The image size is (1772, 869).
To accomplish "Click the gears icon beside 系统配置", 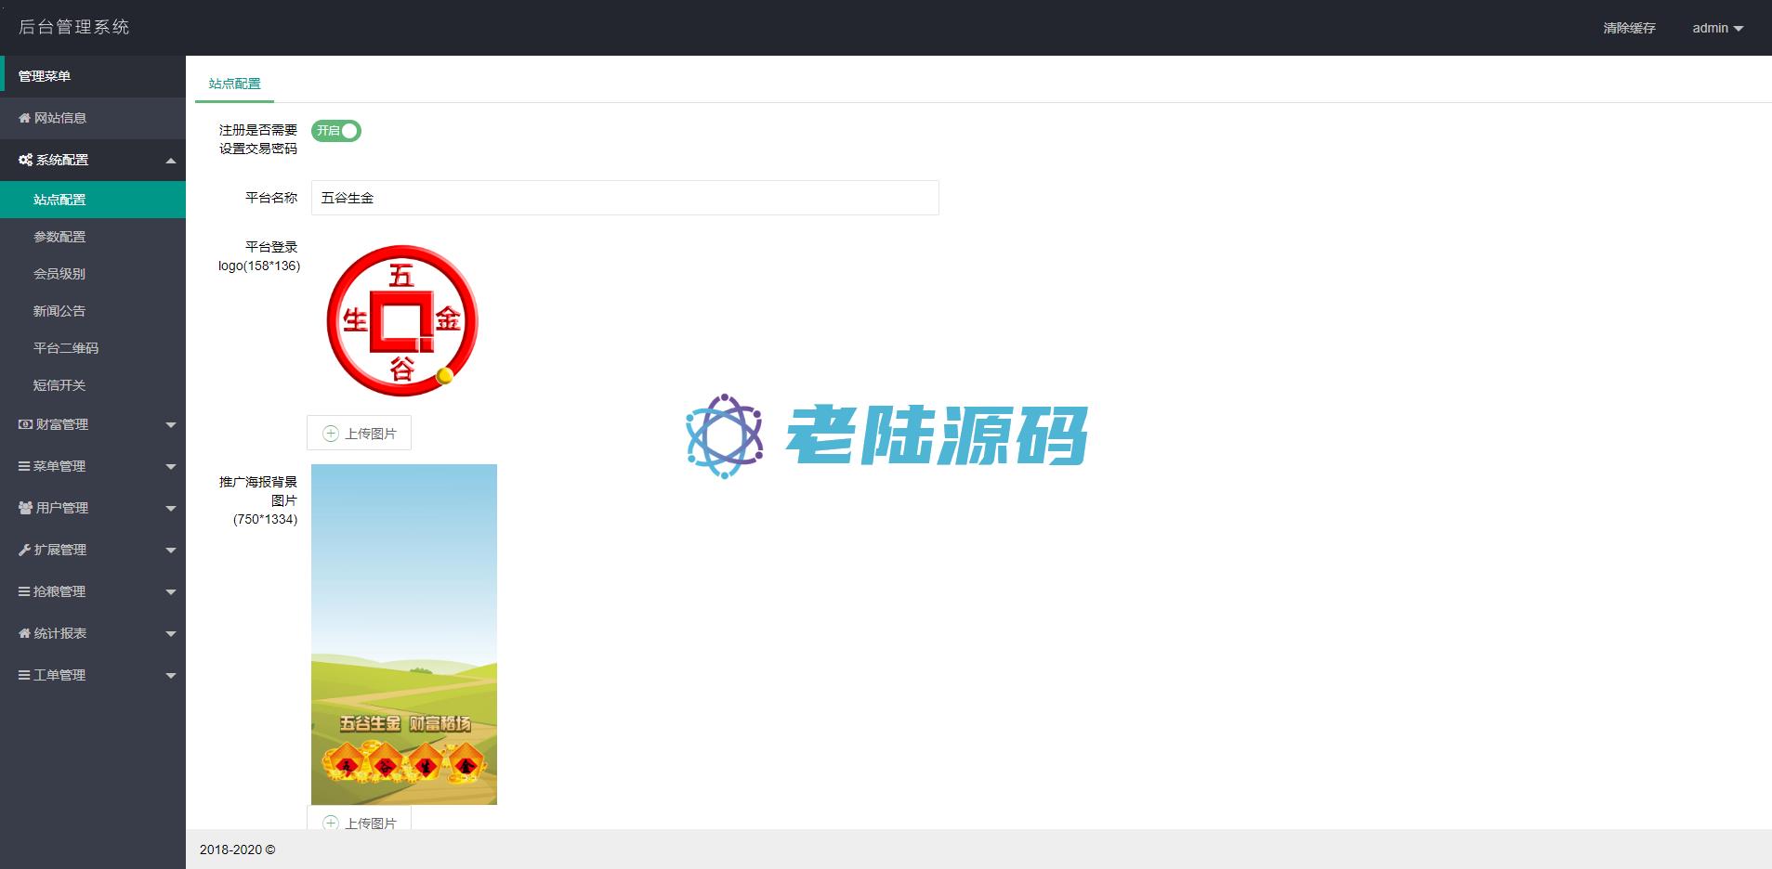I will point(25,160).
